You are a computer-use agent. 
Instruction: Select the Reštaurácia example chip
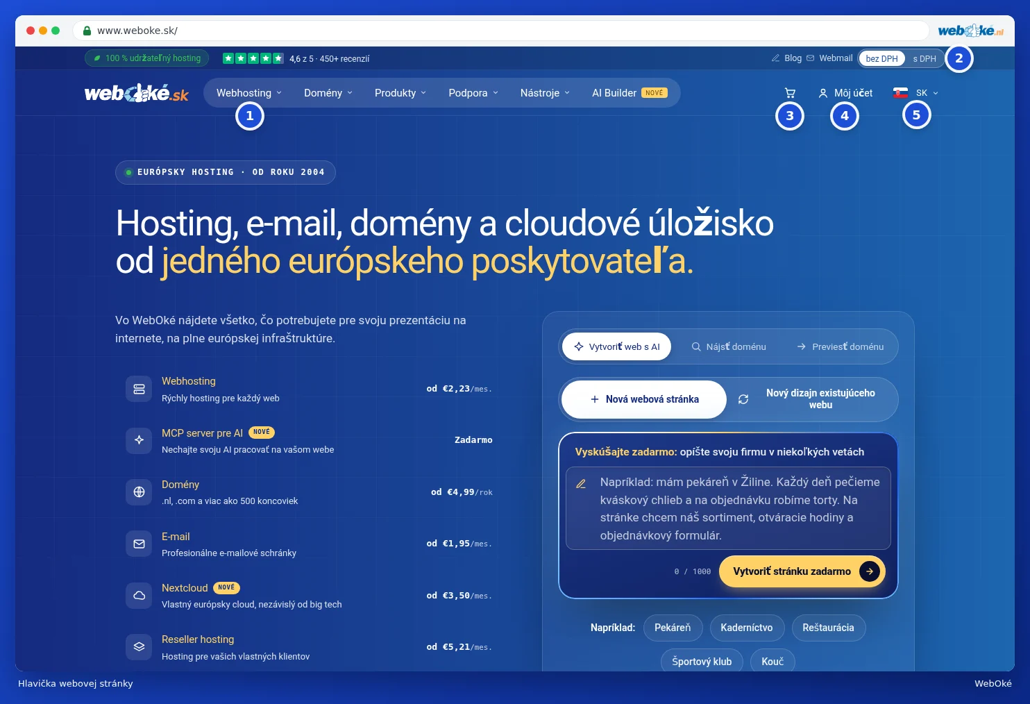[828, 628]
